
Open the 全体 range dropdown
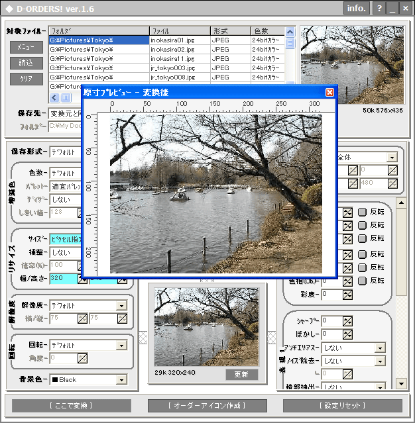coord(392,158)
